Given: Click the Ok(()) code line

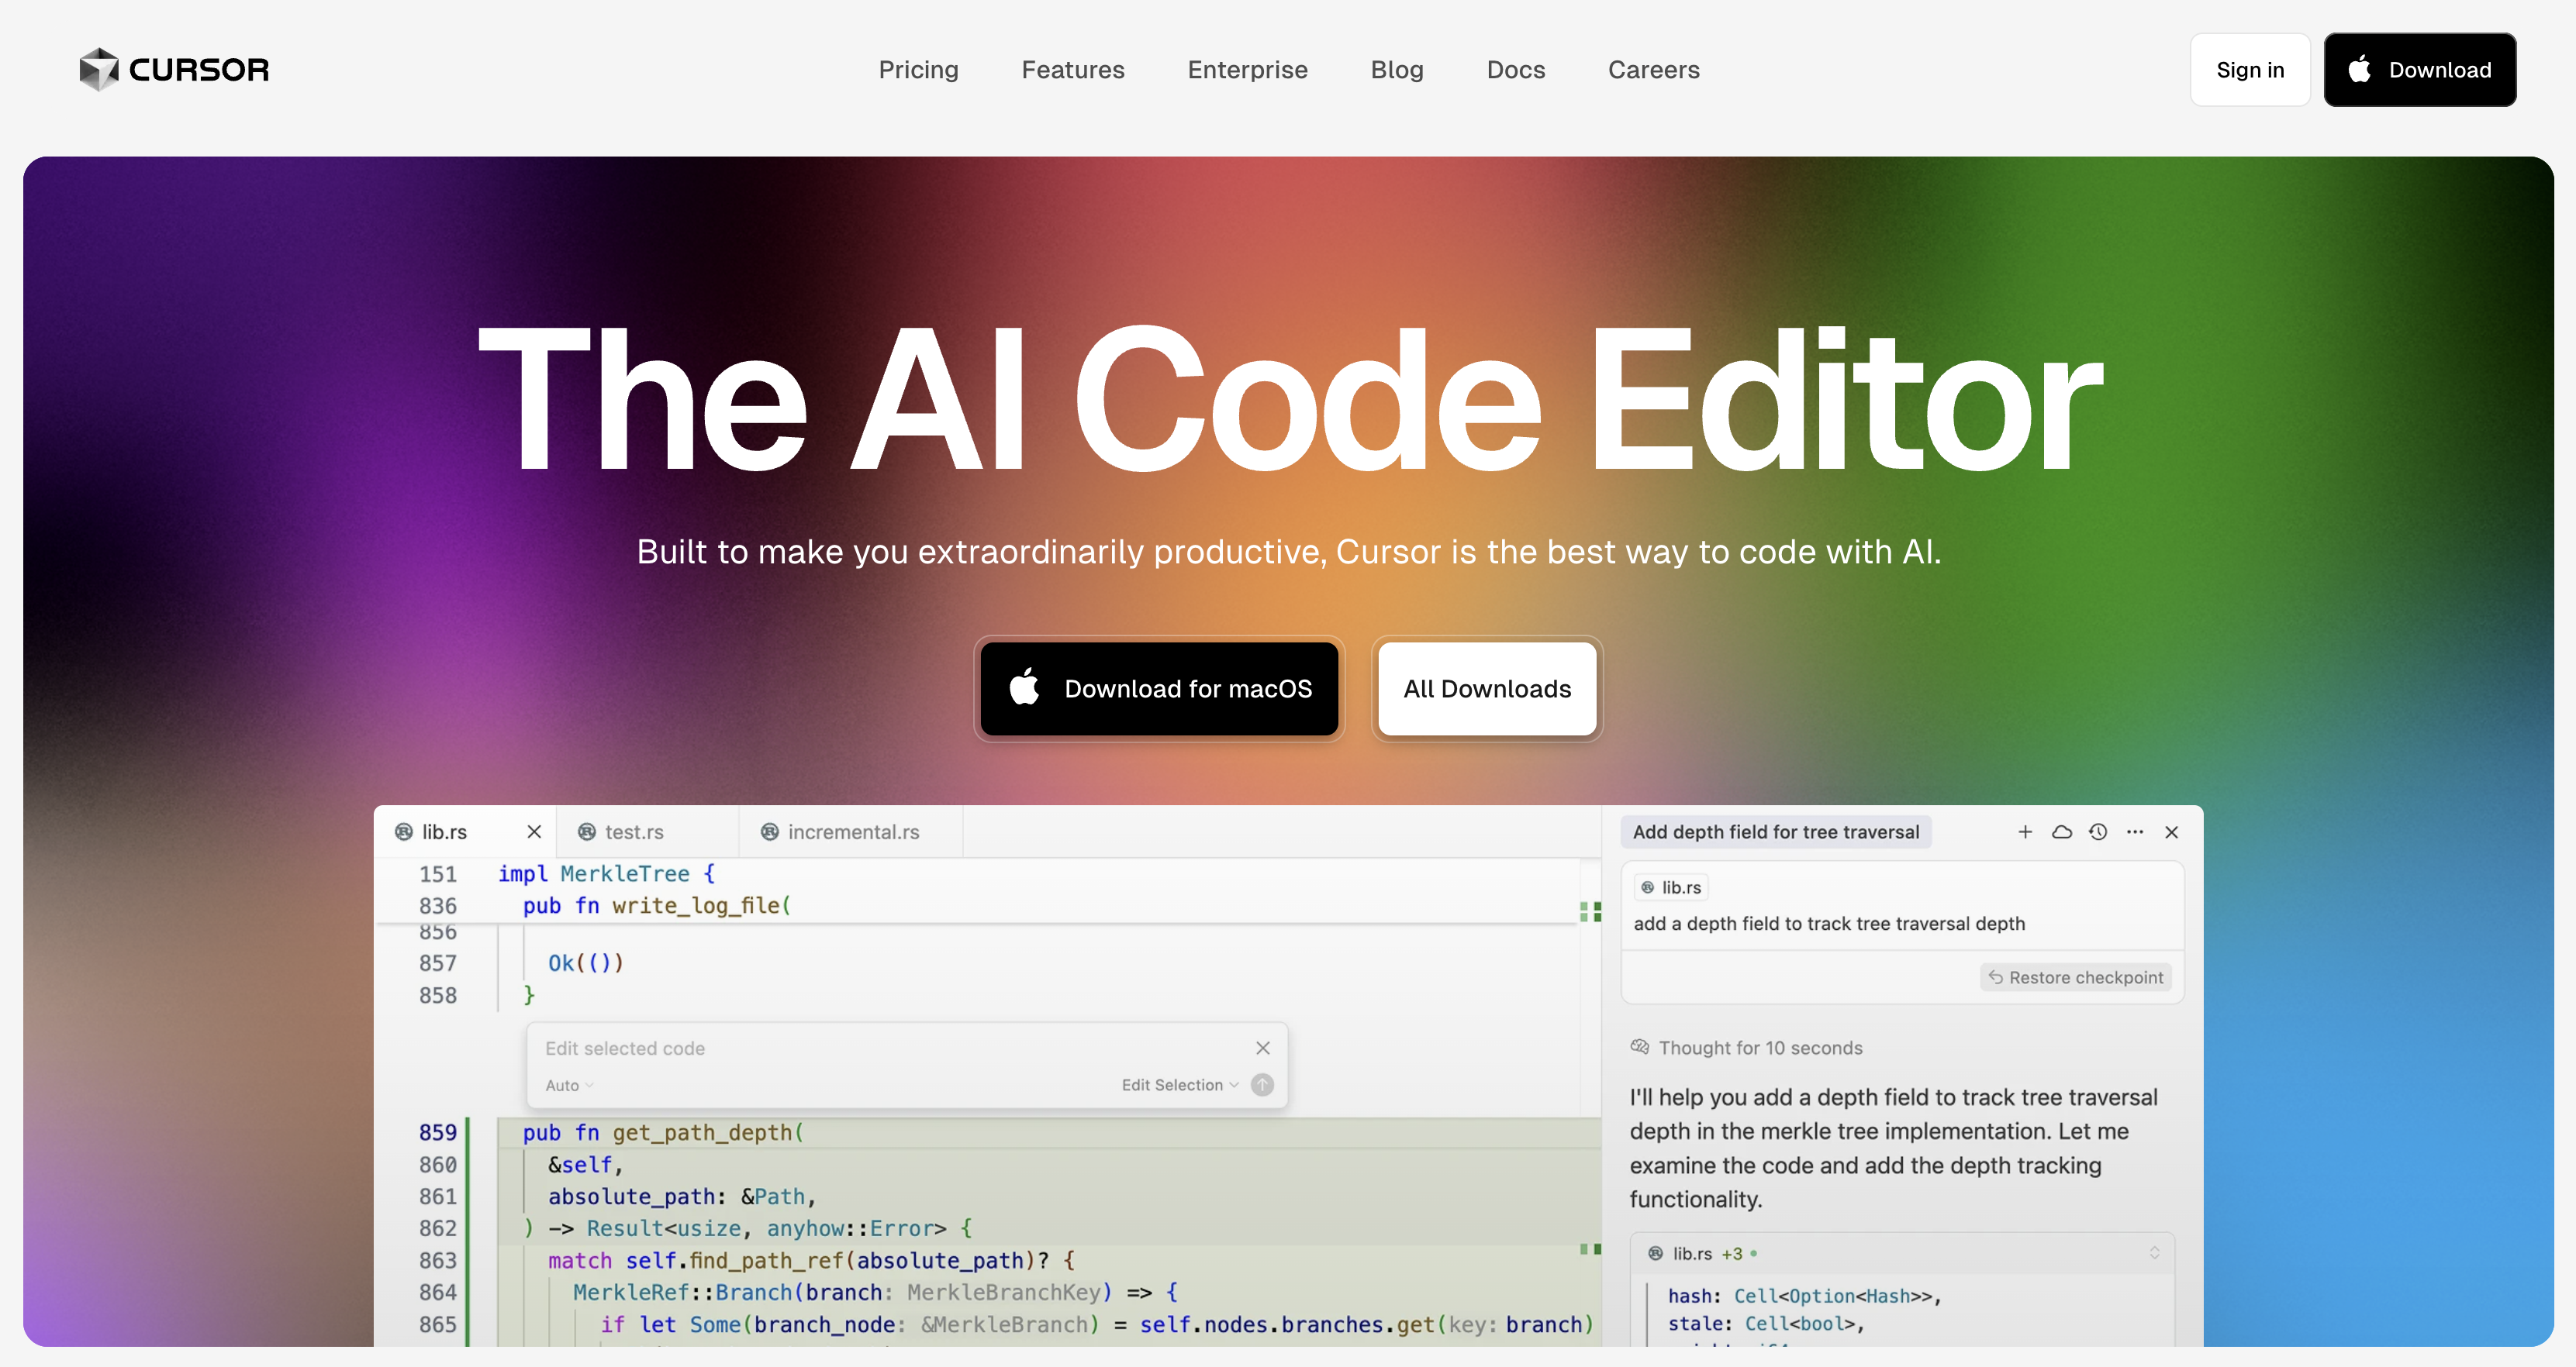Looking at the screenshot, I should [586, 962].
